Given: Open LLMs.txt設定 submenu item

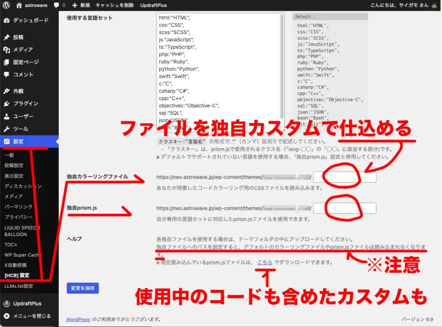Looking at the screenshot, I should (19, 286).
